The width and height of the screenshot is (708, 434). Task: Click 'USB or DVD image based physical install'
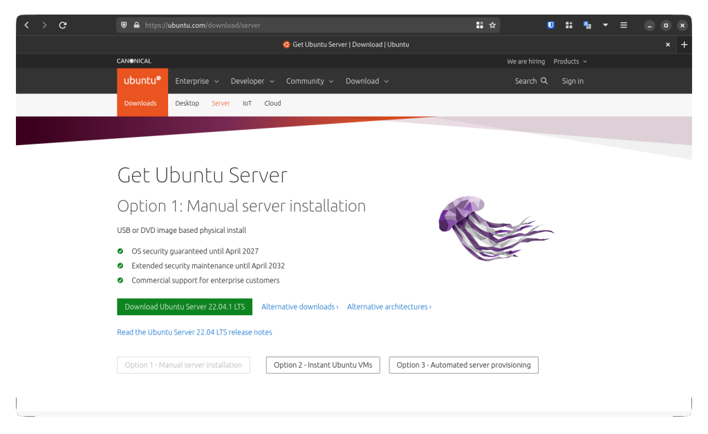click(182, 230)
